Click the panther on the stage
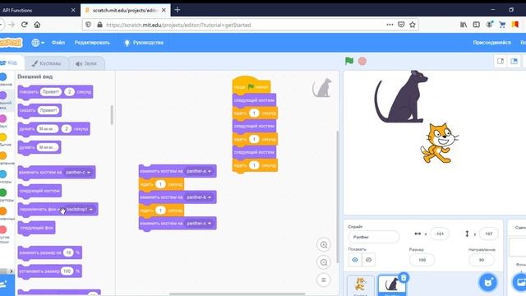Image resolution: width=526 pixels, height=296 pixels. tap(401, 97)
